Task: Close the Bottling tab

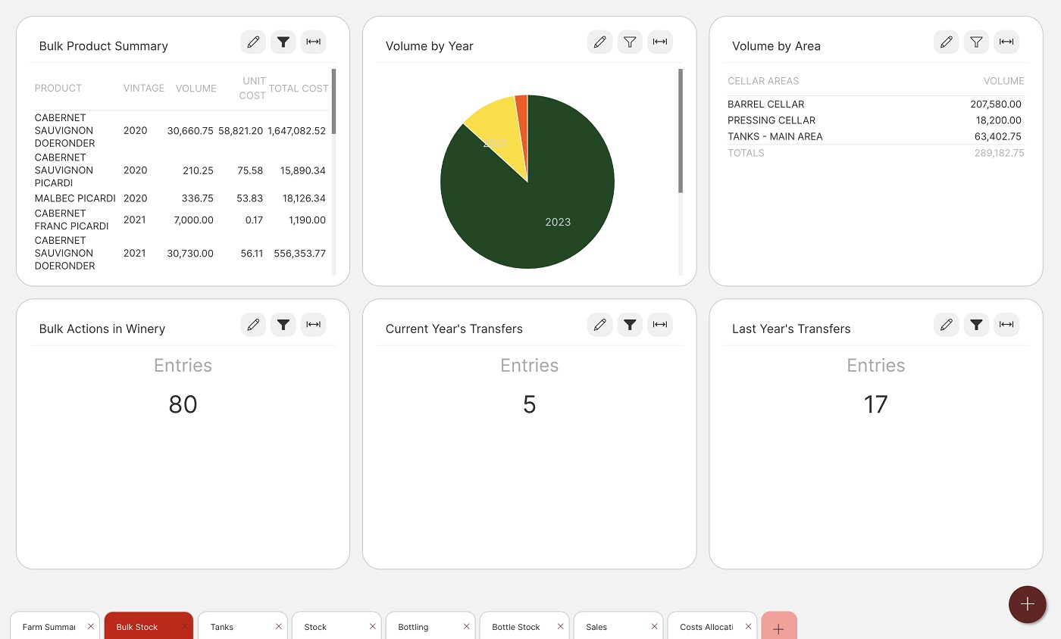Action: (466, 626)
